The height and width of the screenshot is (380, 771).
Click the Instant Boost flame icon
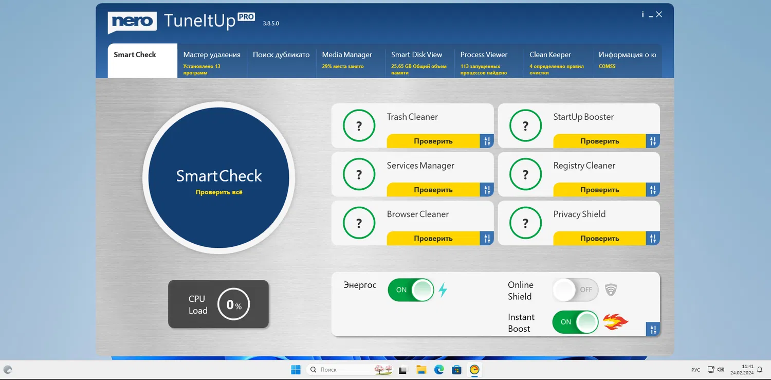(x=616, y=322)
